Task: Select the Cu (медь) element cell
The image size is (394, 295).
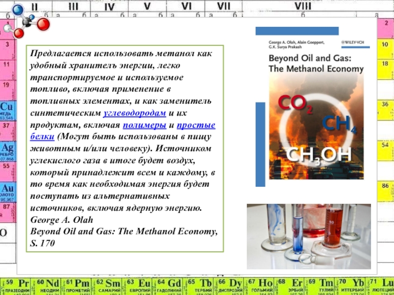Action: click(7, 111)
